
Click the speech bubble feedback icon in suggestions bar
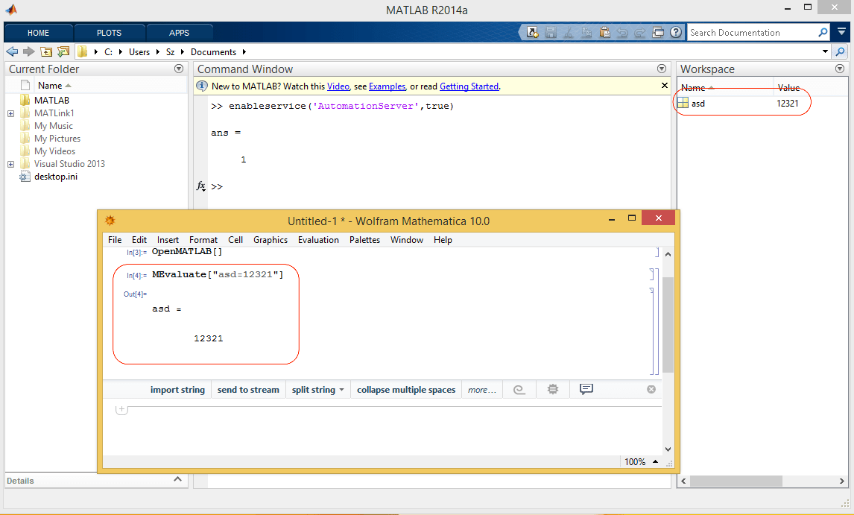click(x=586, y=389)
